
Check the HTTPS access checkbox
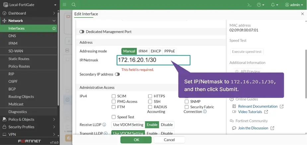pyautogui.click(x=150, y=96)
